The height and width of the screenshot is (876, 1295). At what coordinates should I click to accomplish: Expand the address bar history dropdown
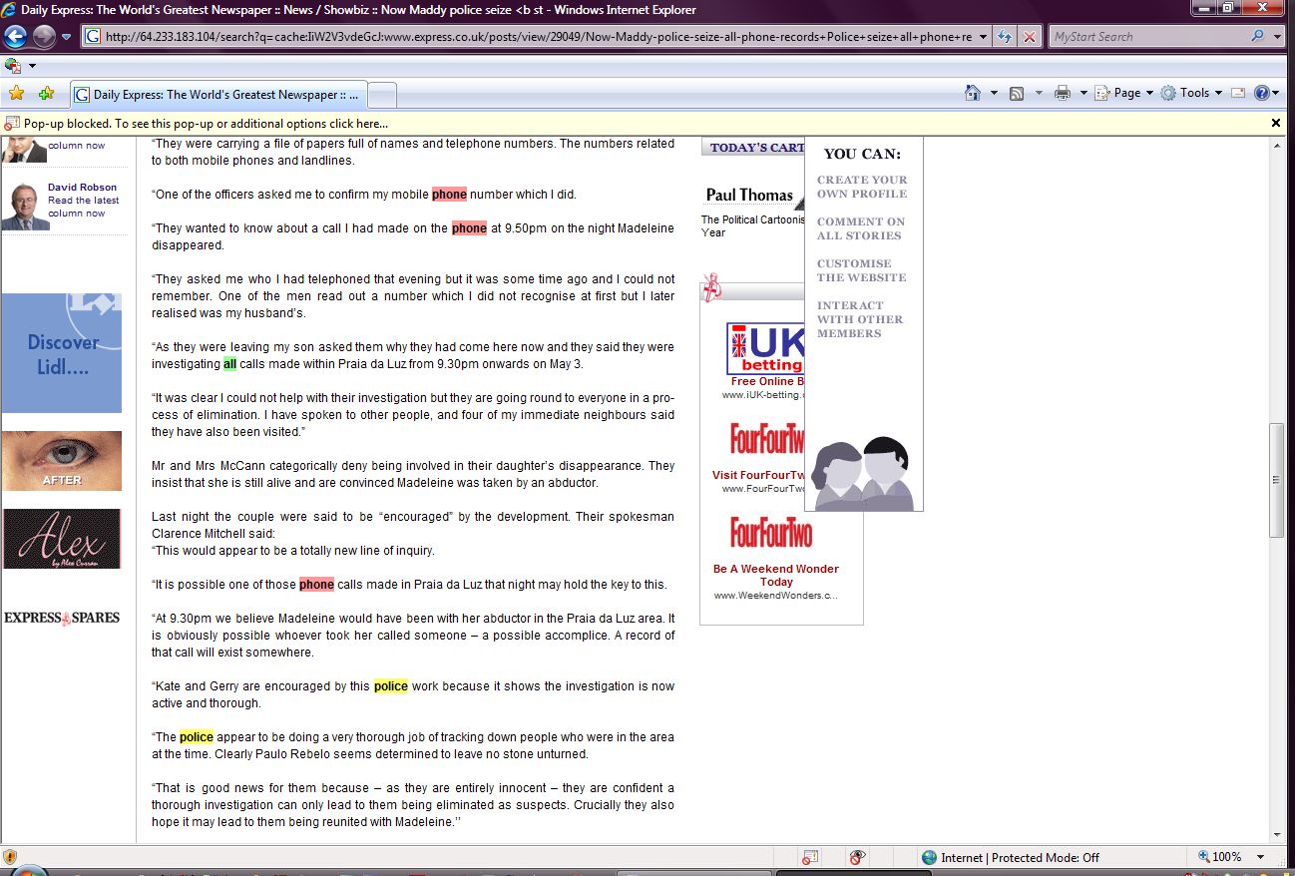pos(983,37)
